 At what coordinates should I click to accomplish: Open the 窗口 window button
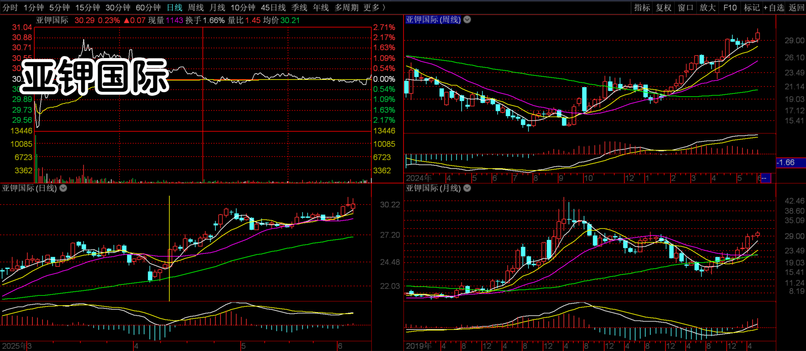[x=686, y=8]
